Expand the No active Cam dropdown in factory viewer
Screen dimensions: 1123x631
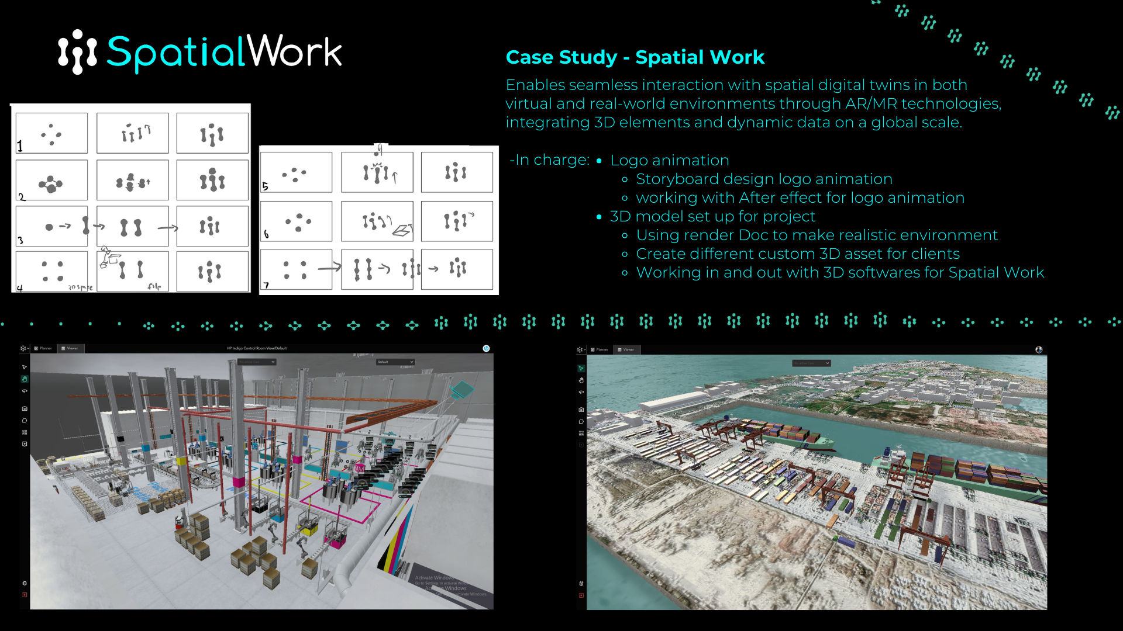tap(257, 362)
